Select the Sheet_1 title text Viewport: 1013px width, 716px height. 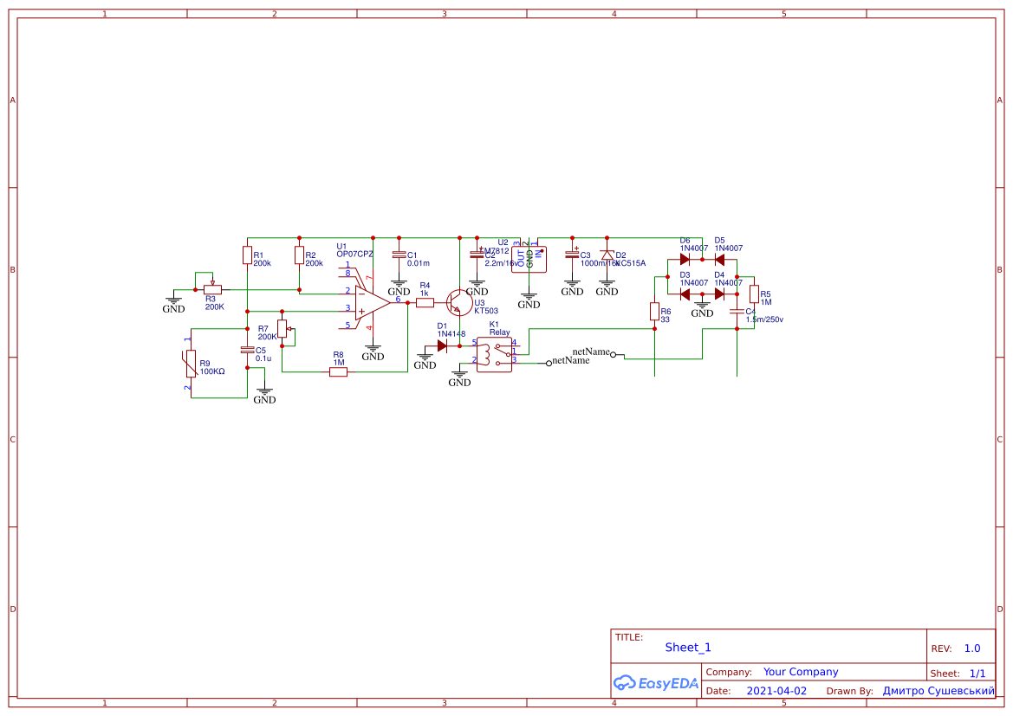(687, 648)
